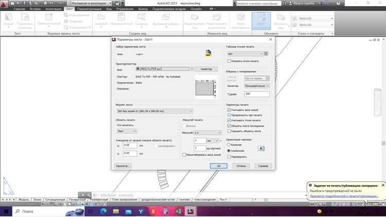The height and width of the screenshot is (217, 386).
Task: Toggle 'Объекты листа последними' checkbox
Action: 229,126
